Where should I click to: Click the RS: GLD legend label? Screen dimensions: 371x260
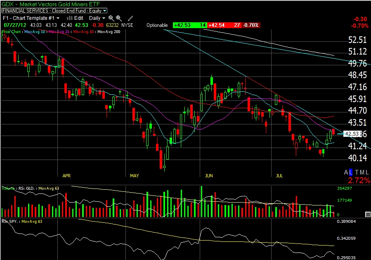point(26,188)
